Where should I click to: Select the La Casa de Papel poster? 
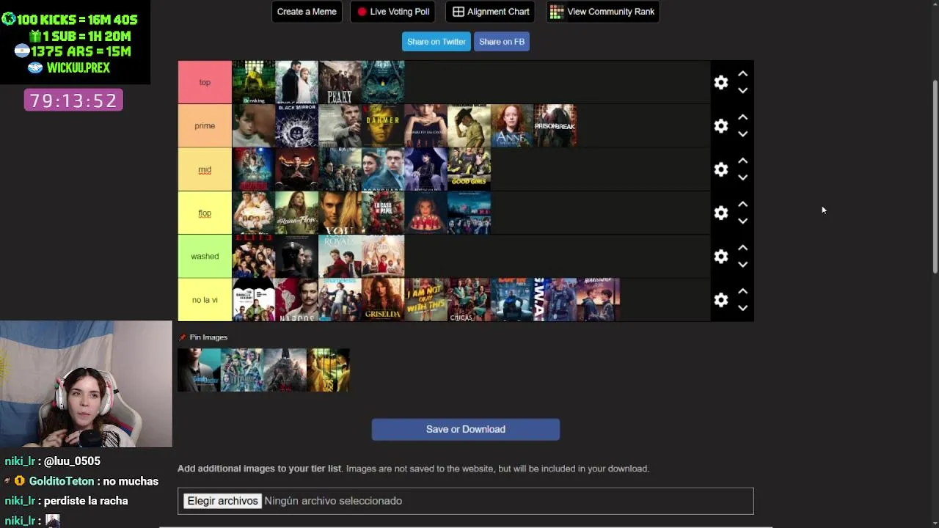click(x=383, y=213)
